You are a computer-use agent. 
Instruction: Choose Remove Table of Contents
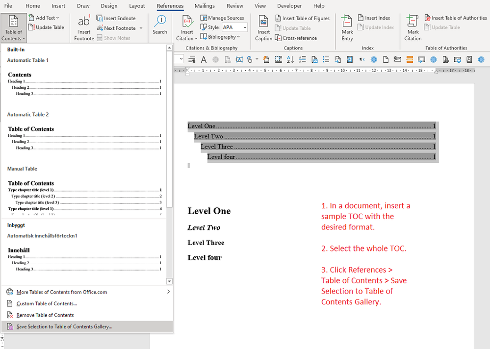(87, 315)
